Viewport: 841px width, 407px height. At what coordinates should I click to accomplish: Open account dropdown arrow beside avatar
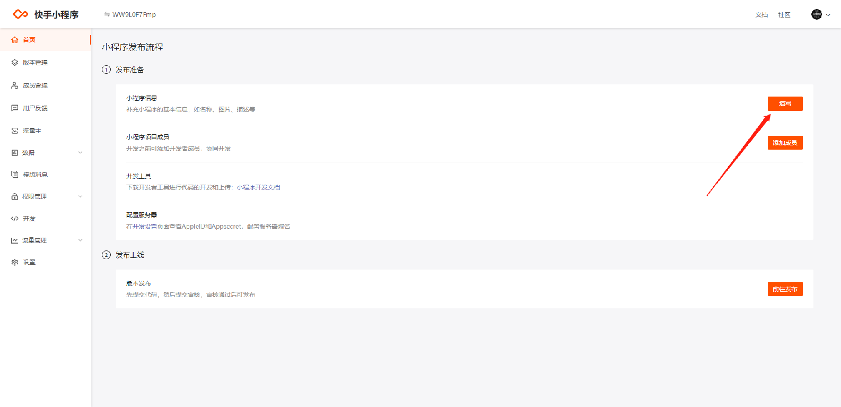click(828, 15)
